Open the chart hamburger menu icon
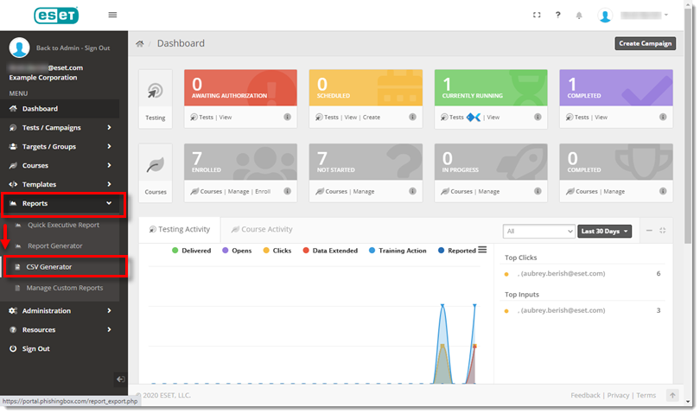The image size is (700, 414). click(482, 251)
